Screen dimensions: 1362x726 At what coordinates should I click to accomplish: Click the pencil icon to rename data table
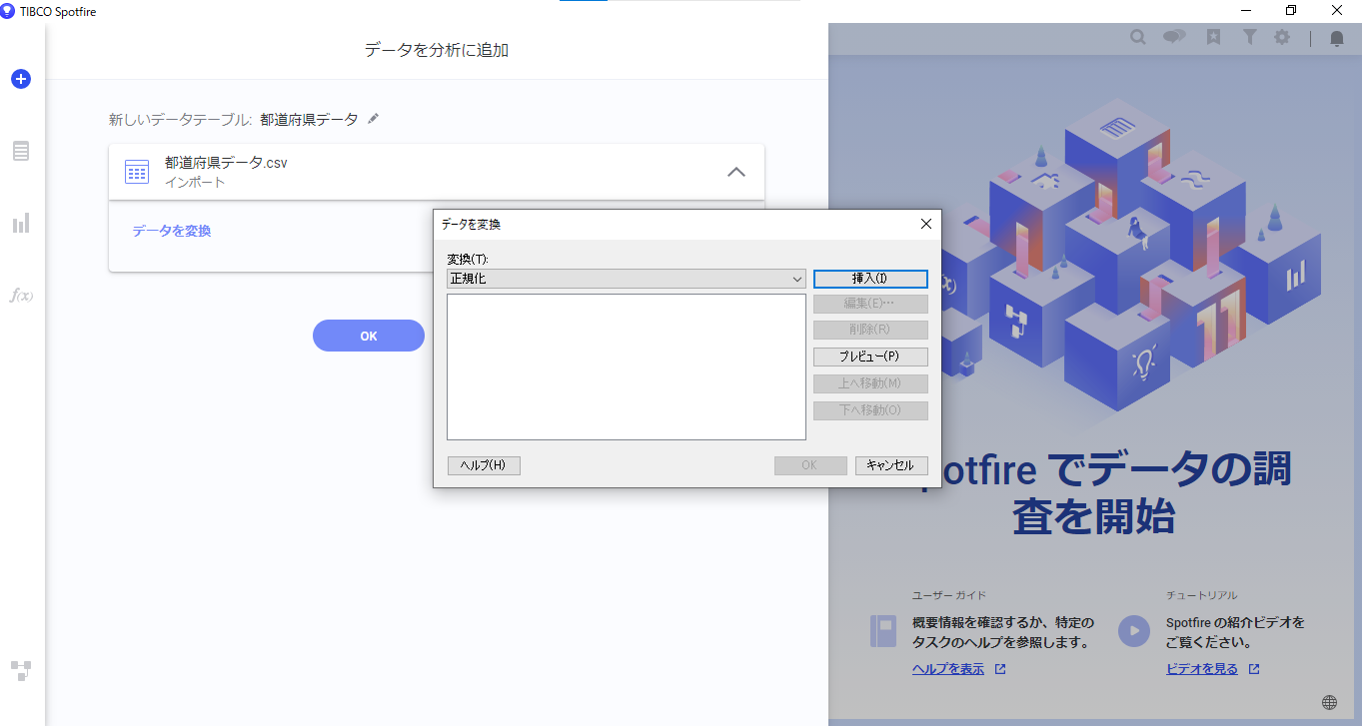(374, 119)
